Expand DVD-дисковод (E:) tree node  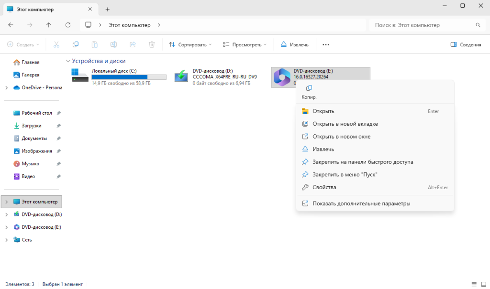pyautogui.click(x=7, y=227)
